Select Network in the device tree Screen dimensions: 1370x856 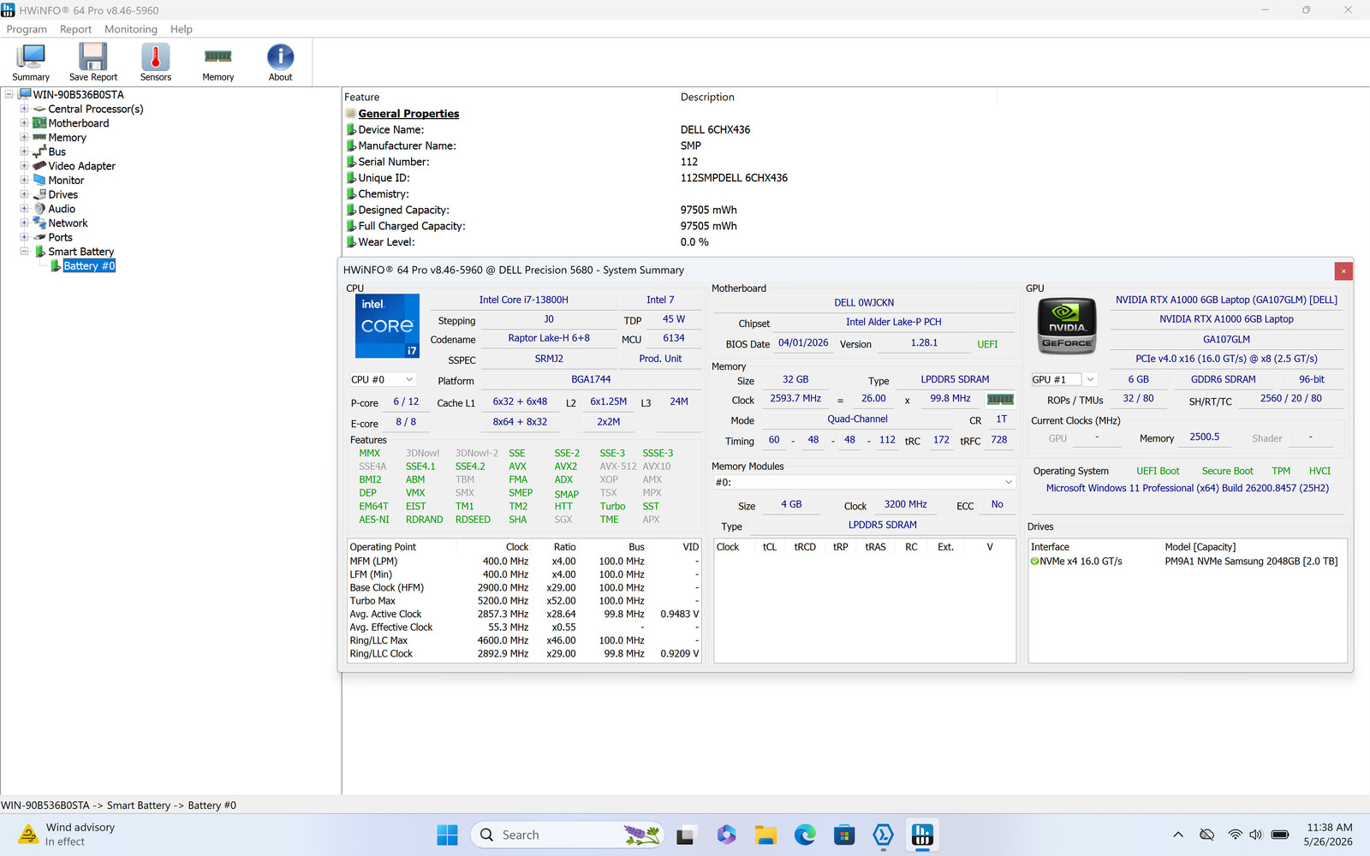point(68,223)
